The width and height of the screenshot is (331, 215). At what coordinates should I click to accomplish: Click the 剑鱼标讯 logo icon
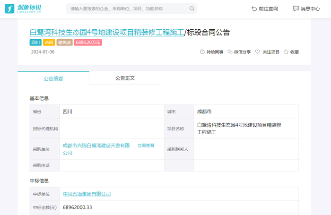[9, 9]
